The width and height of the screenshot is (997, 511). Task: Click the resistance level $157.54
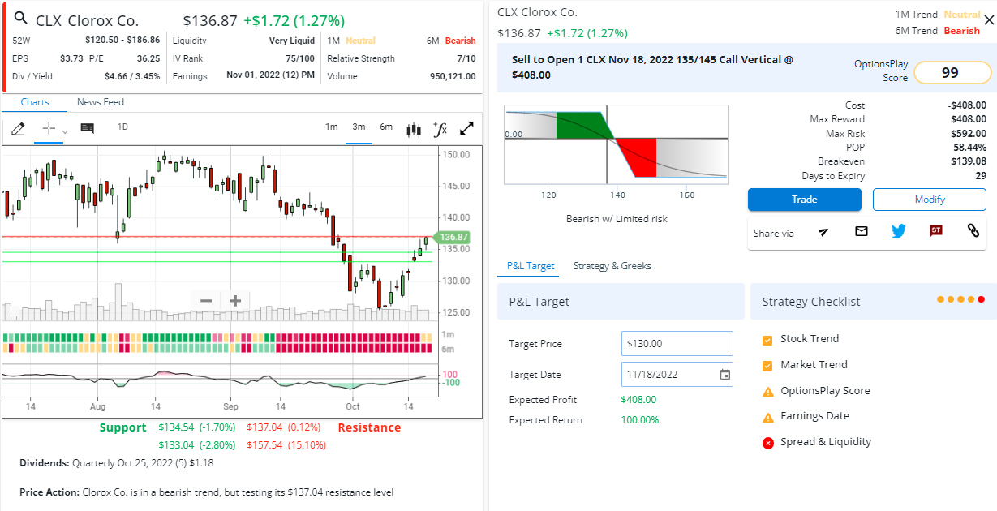(x=286, y=444)
